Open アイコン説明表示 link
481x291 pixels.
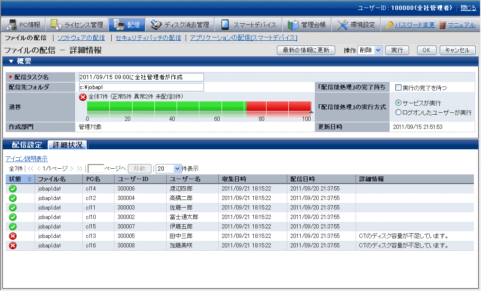point(27,159)
